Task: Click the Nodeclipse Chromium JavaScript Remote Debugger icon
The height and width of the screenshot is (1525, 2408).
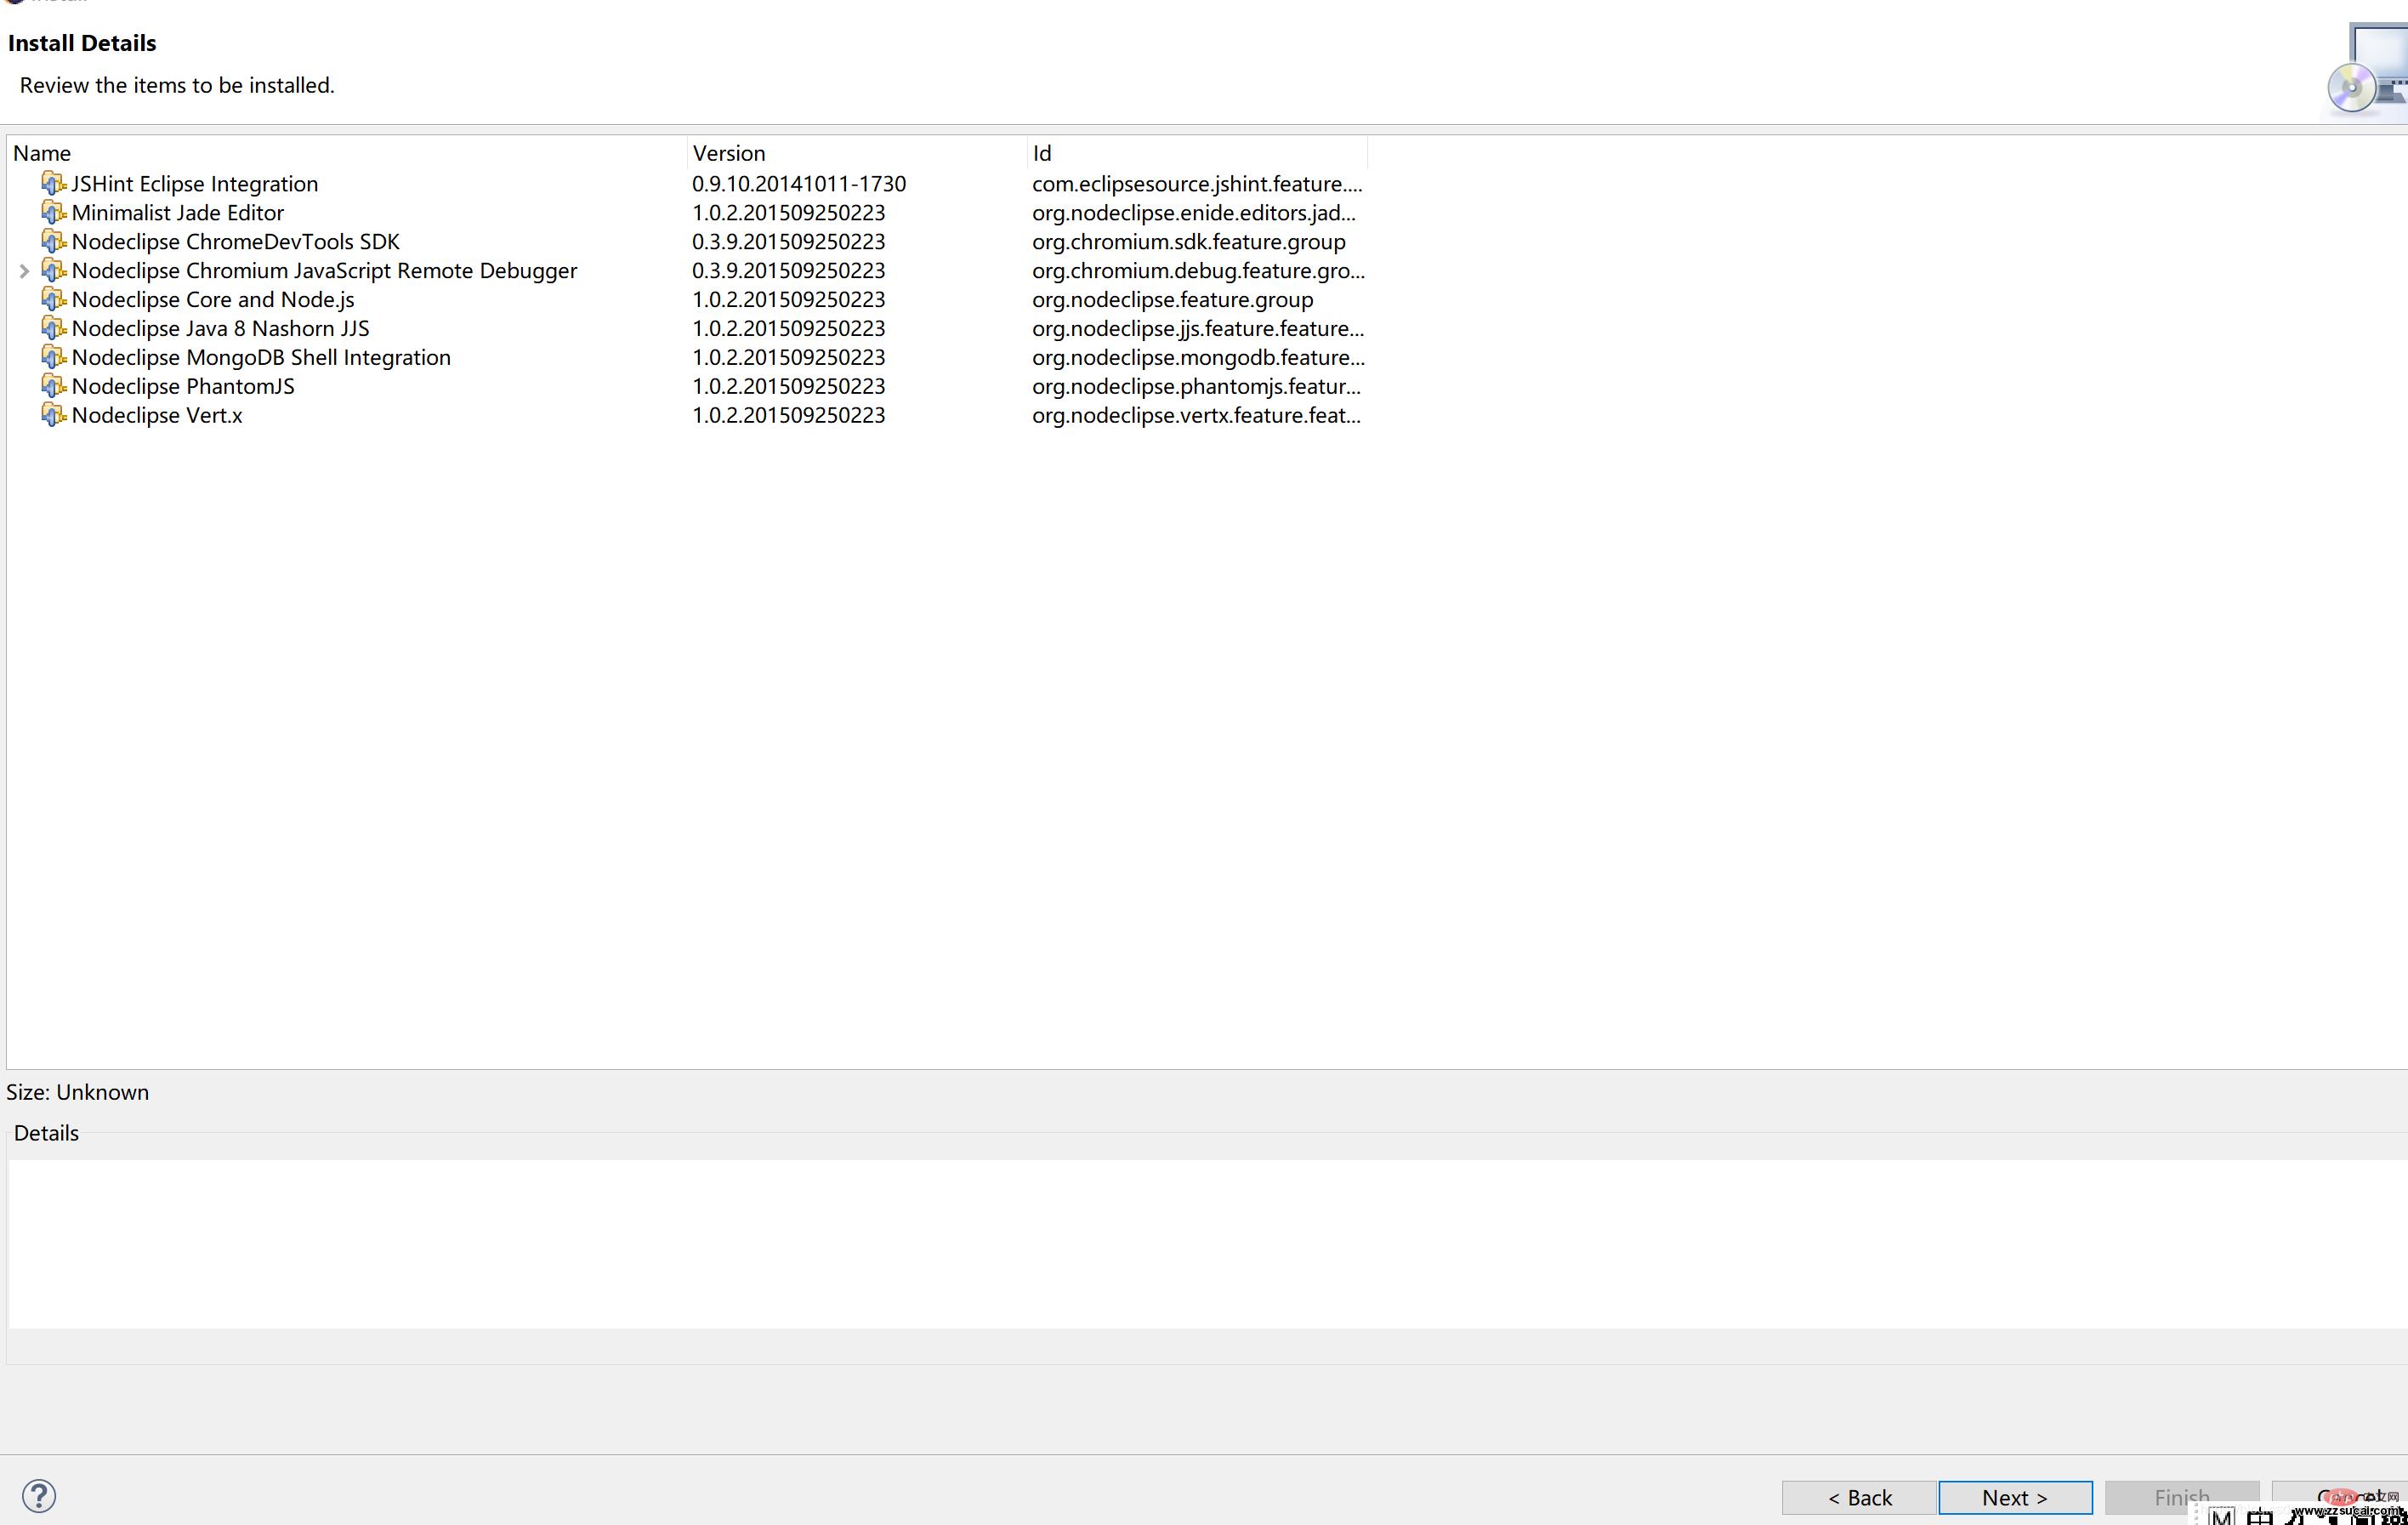Action: tap(54, 269)
